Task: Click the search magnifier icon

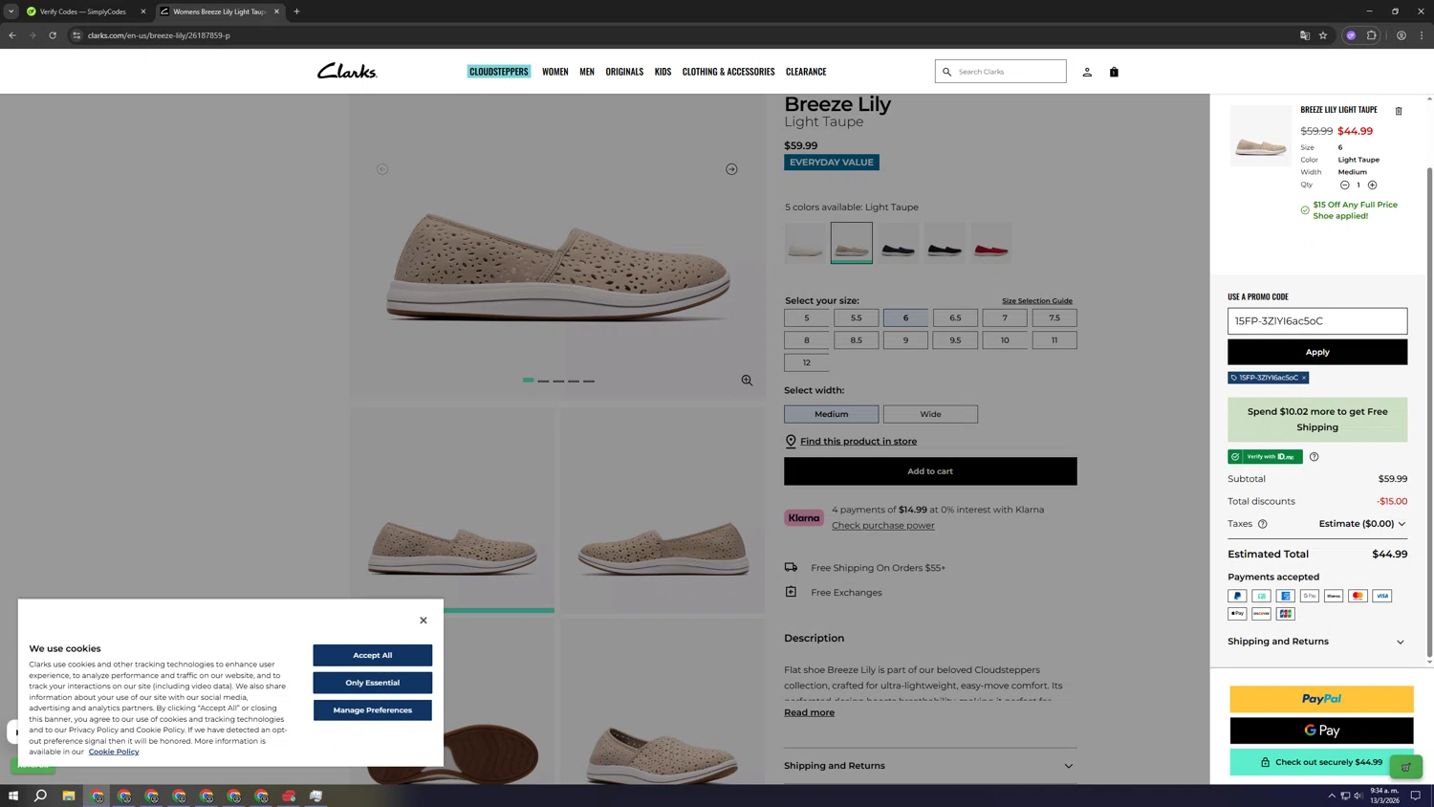Action: pyautogui.click(x=946, y=72)
